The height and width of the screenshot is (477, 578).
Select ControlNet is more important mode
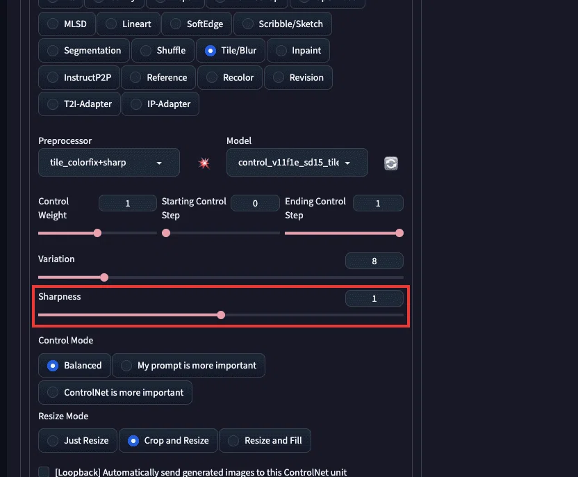(x=115, y=393)
